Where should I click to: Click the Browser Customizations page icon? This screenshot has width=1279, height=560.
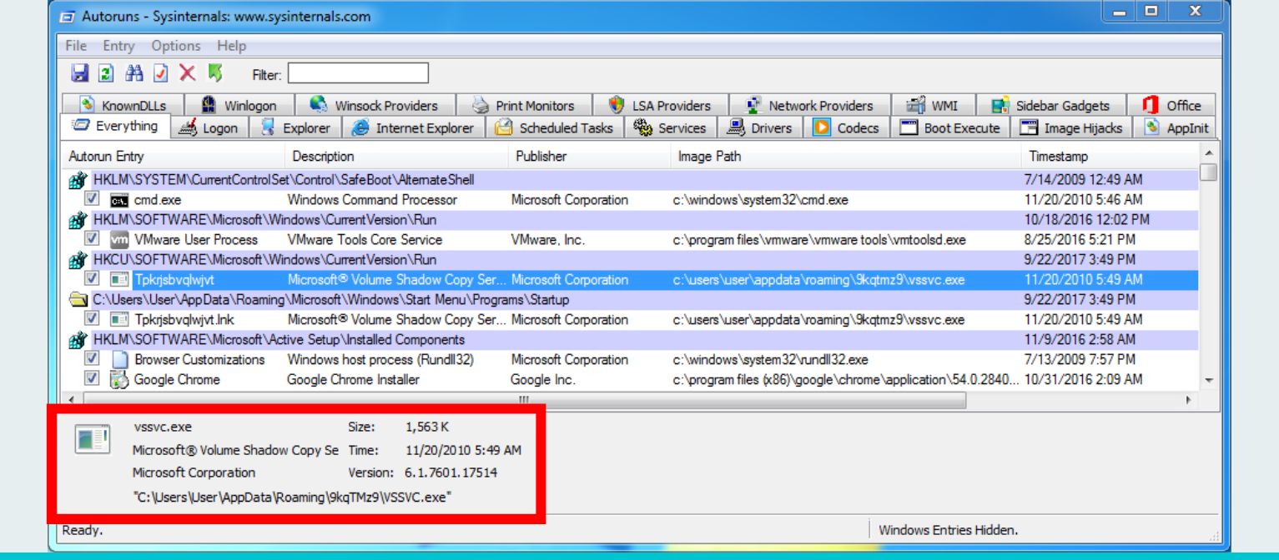[118, 360]
